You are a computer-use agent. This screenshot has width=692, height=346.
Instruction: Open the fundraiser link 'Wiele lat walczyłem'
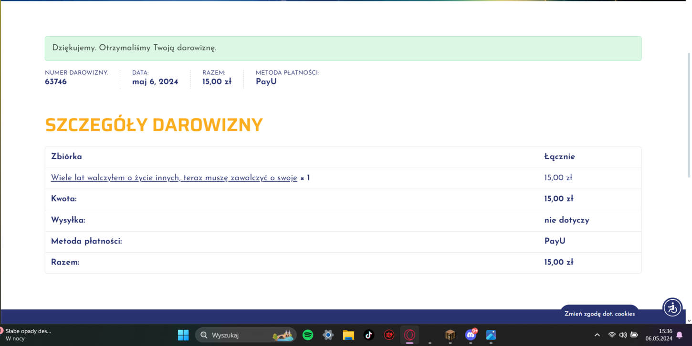[174, 178]
